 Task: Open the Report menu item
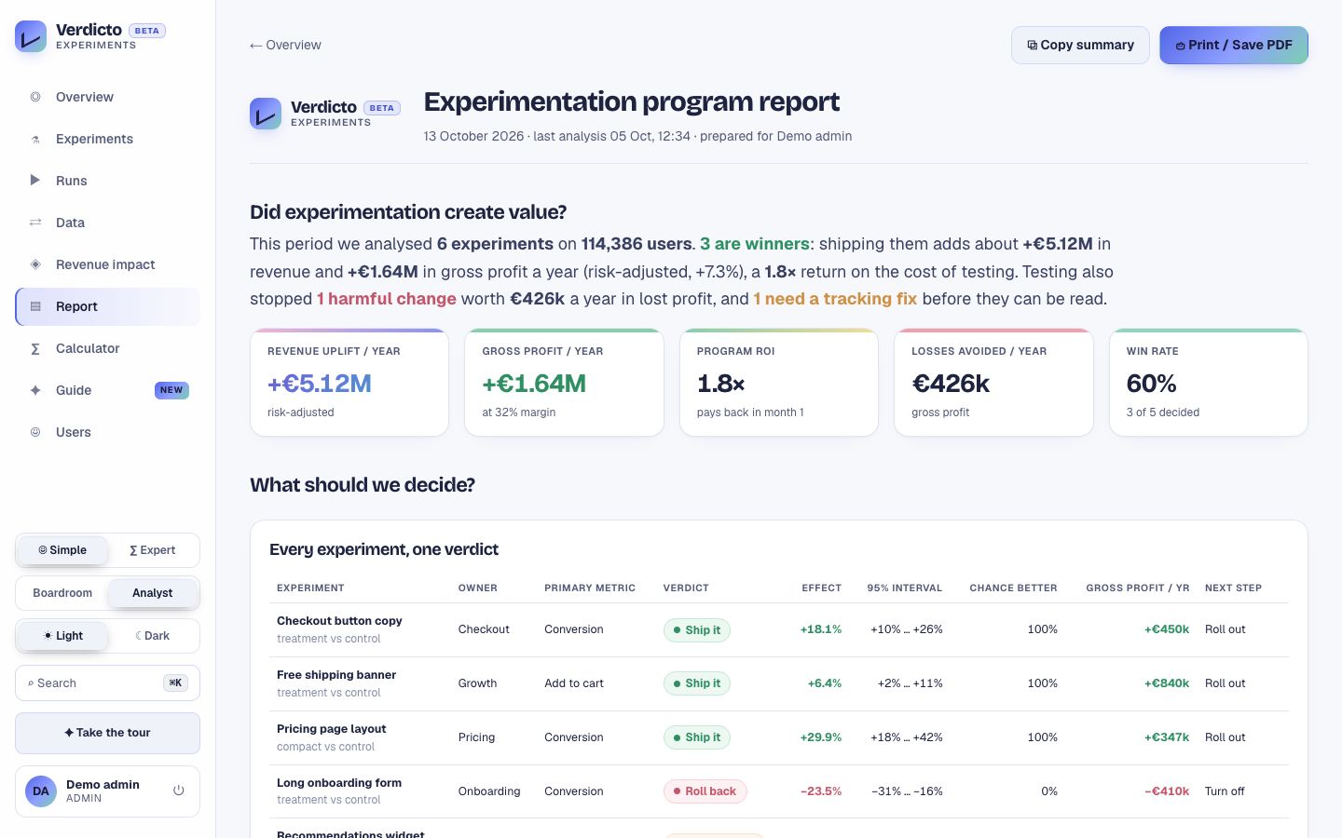(107, 306)
